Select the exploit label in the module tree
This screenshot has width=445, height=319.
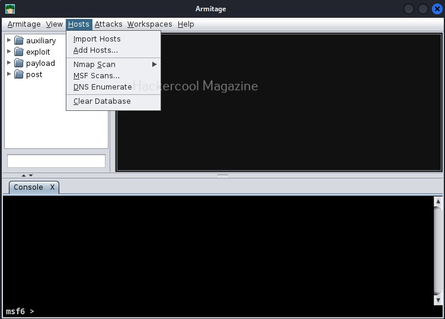[38, 52]
